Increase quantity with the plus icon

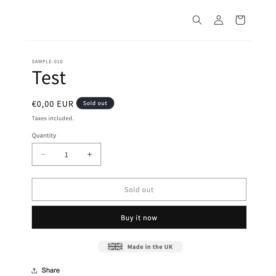pyautogui.click(x=90, y=154)
